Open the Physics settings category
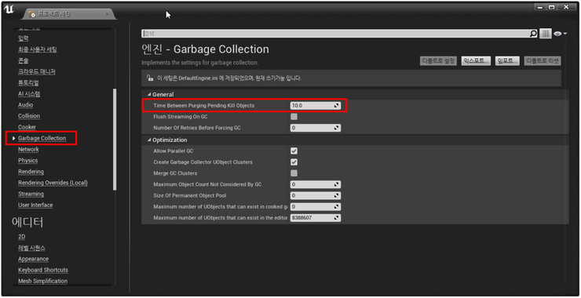581x298 pixels. [x=27, y=160]
